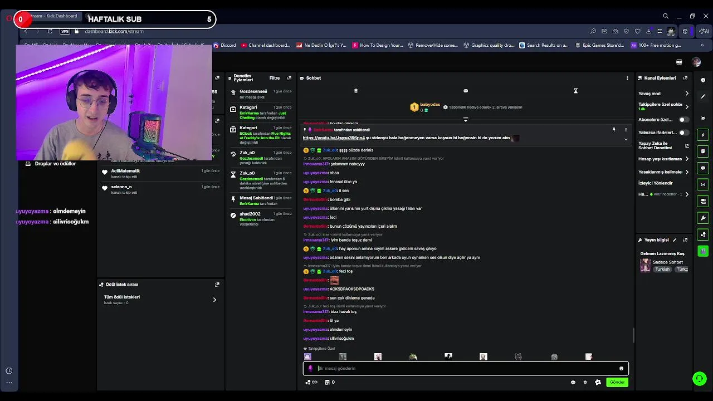Click the Mesaj Sabitlendi entry in moderation log
The image size is (713, 401).
[x=262, y=200]
